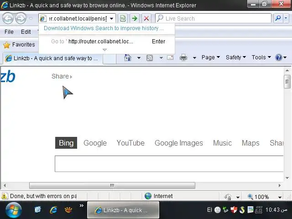
Task: Select the Google Images search tab
Action: point(179,143)
